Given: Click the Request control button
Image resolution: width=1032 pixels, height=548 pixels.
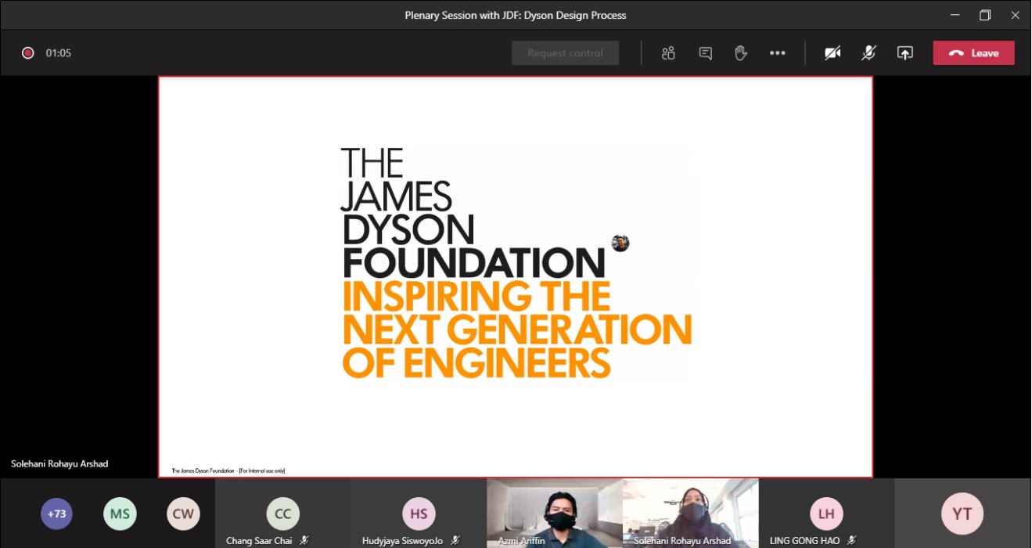Looking at the screenshot, I should (x=565, y=52).
